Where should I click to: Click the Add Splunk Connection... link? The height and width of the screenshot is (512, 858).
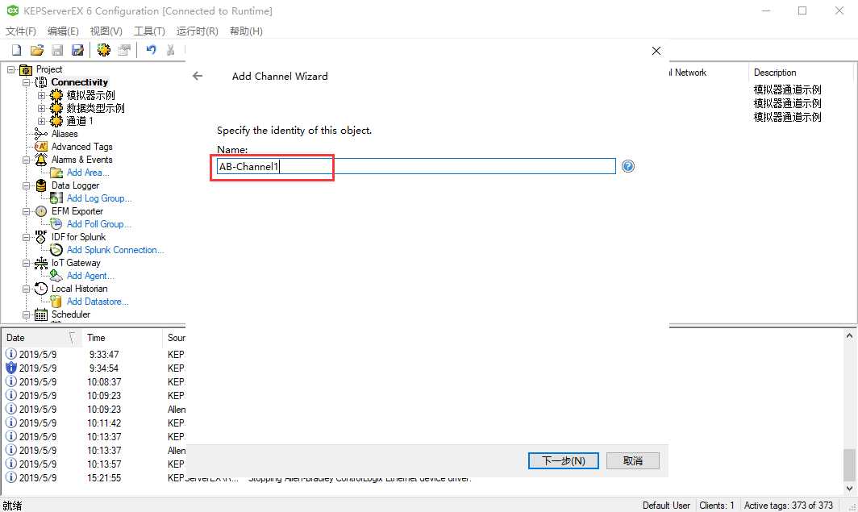115,249
